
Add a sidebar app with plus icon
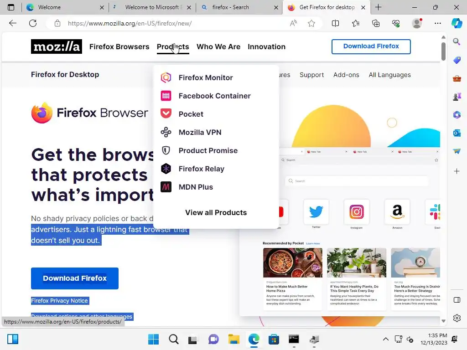click(457, 171)
